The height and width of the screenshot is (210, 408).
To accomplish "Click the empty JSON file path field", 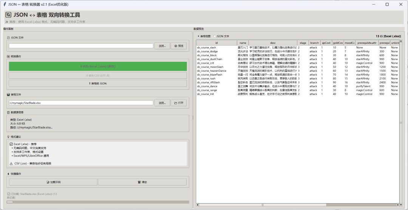I will [x=81, y=46].
